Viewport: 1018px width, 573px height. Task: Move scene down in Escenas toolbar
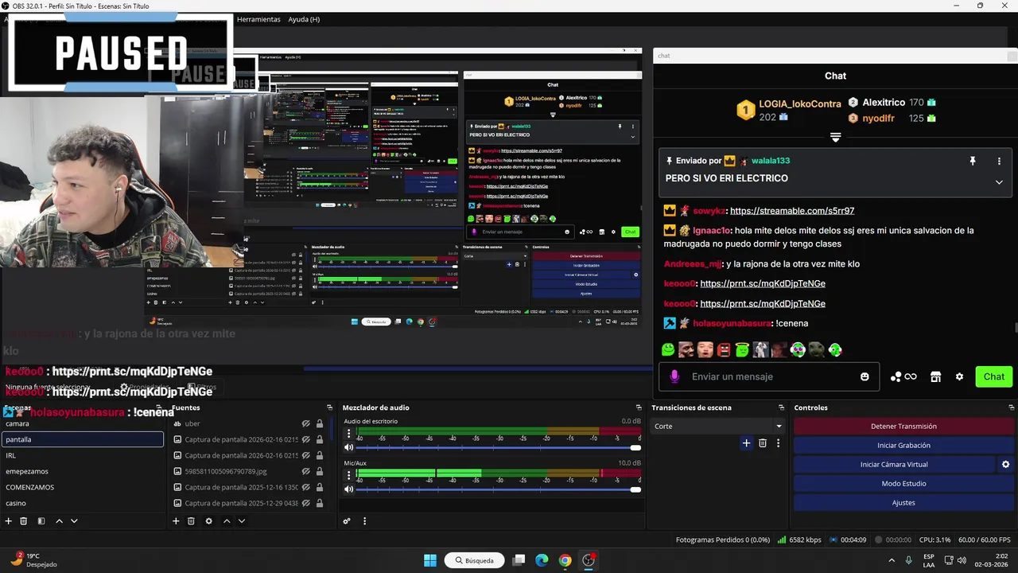tap(74, 521)
